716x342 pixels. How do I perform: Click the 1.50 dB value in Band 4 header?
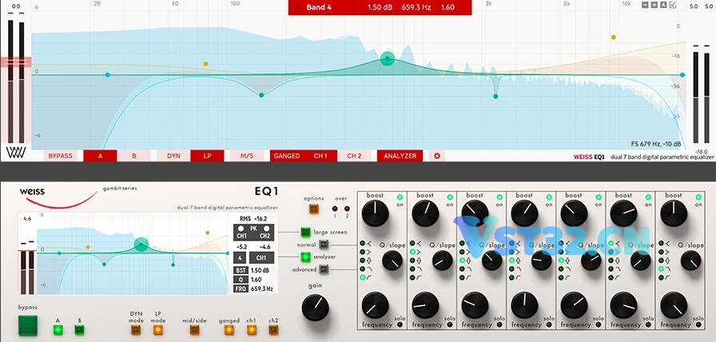point(378,7)
